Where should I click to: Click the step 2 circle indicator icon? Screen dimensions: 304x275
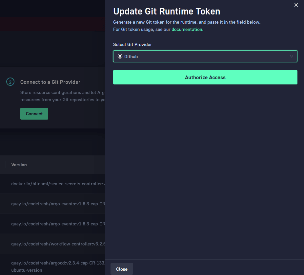[x=10, y=82]
